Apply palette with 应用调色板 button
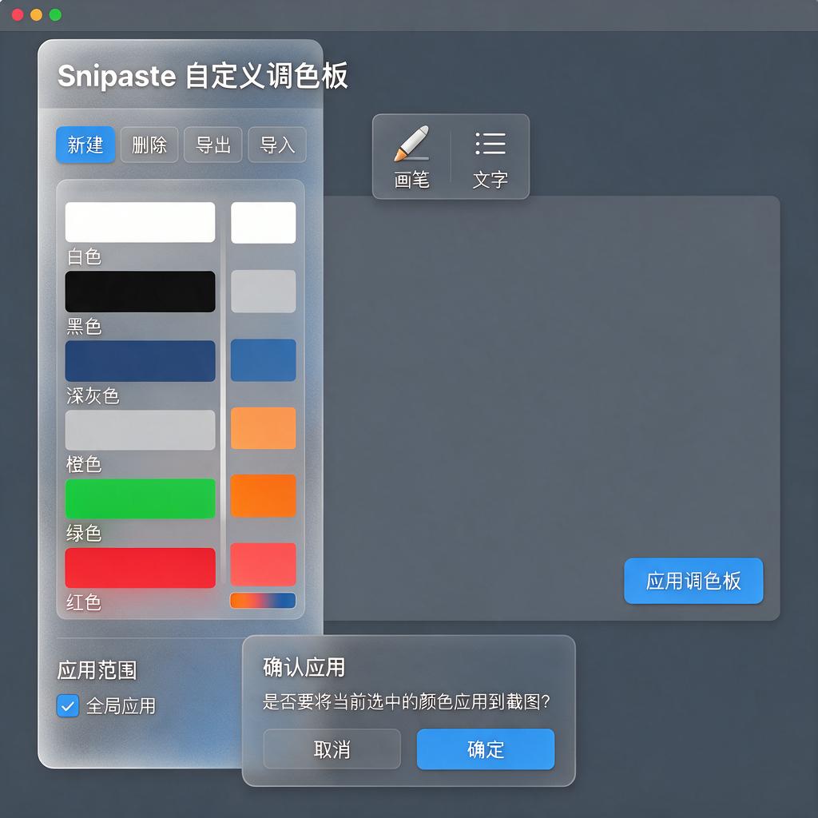This screenshot has height=818, width=818. pyautogui.click(x=693, y=581)
